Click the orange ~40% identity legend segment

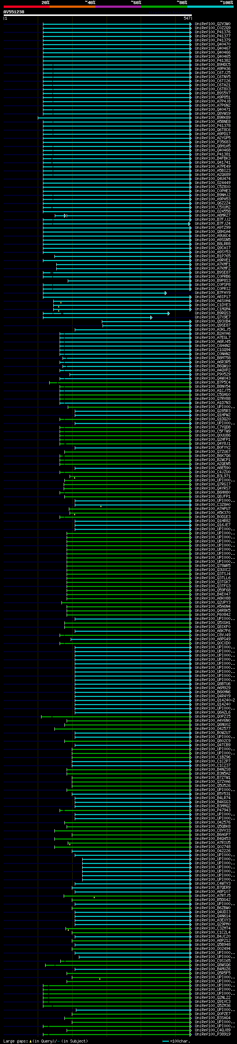pos(73,7)
